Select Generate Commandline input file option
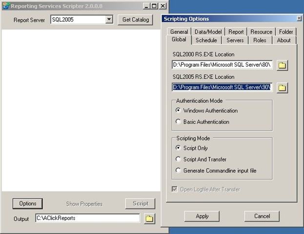The width and height of the screenshot is (304, 234). (x=178, y=170)
